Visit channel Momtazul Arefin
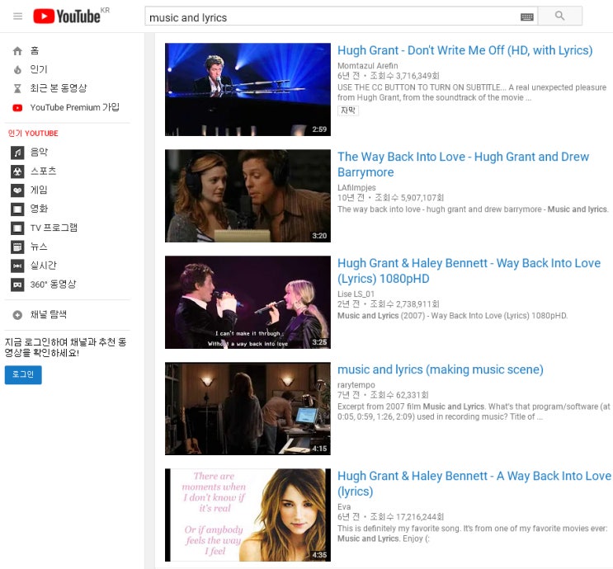 367,66
